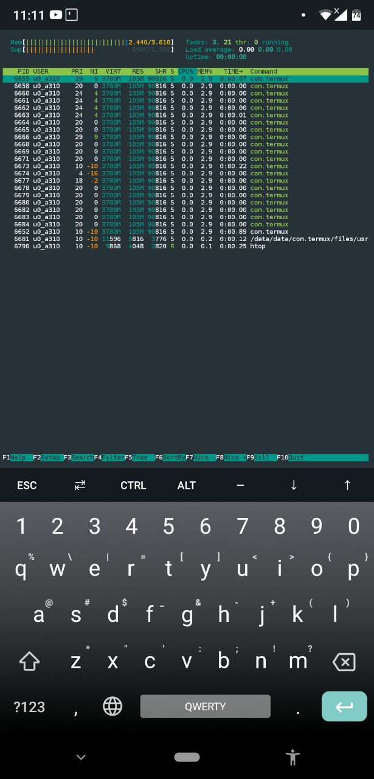
Task: Tap the number 1 key
Action: (x=21, y=526)
